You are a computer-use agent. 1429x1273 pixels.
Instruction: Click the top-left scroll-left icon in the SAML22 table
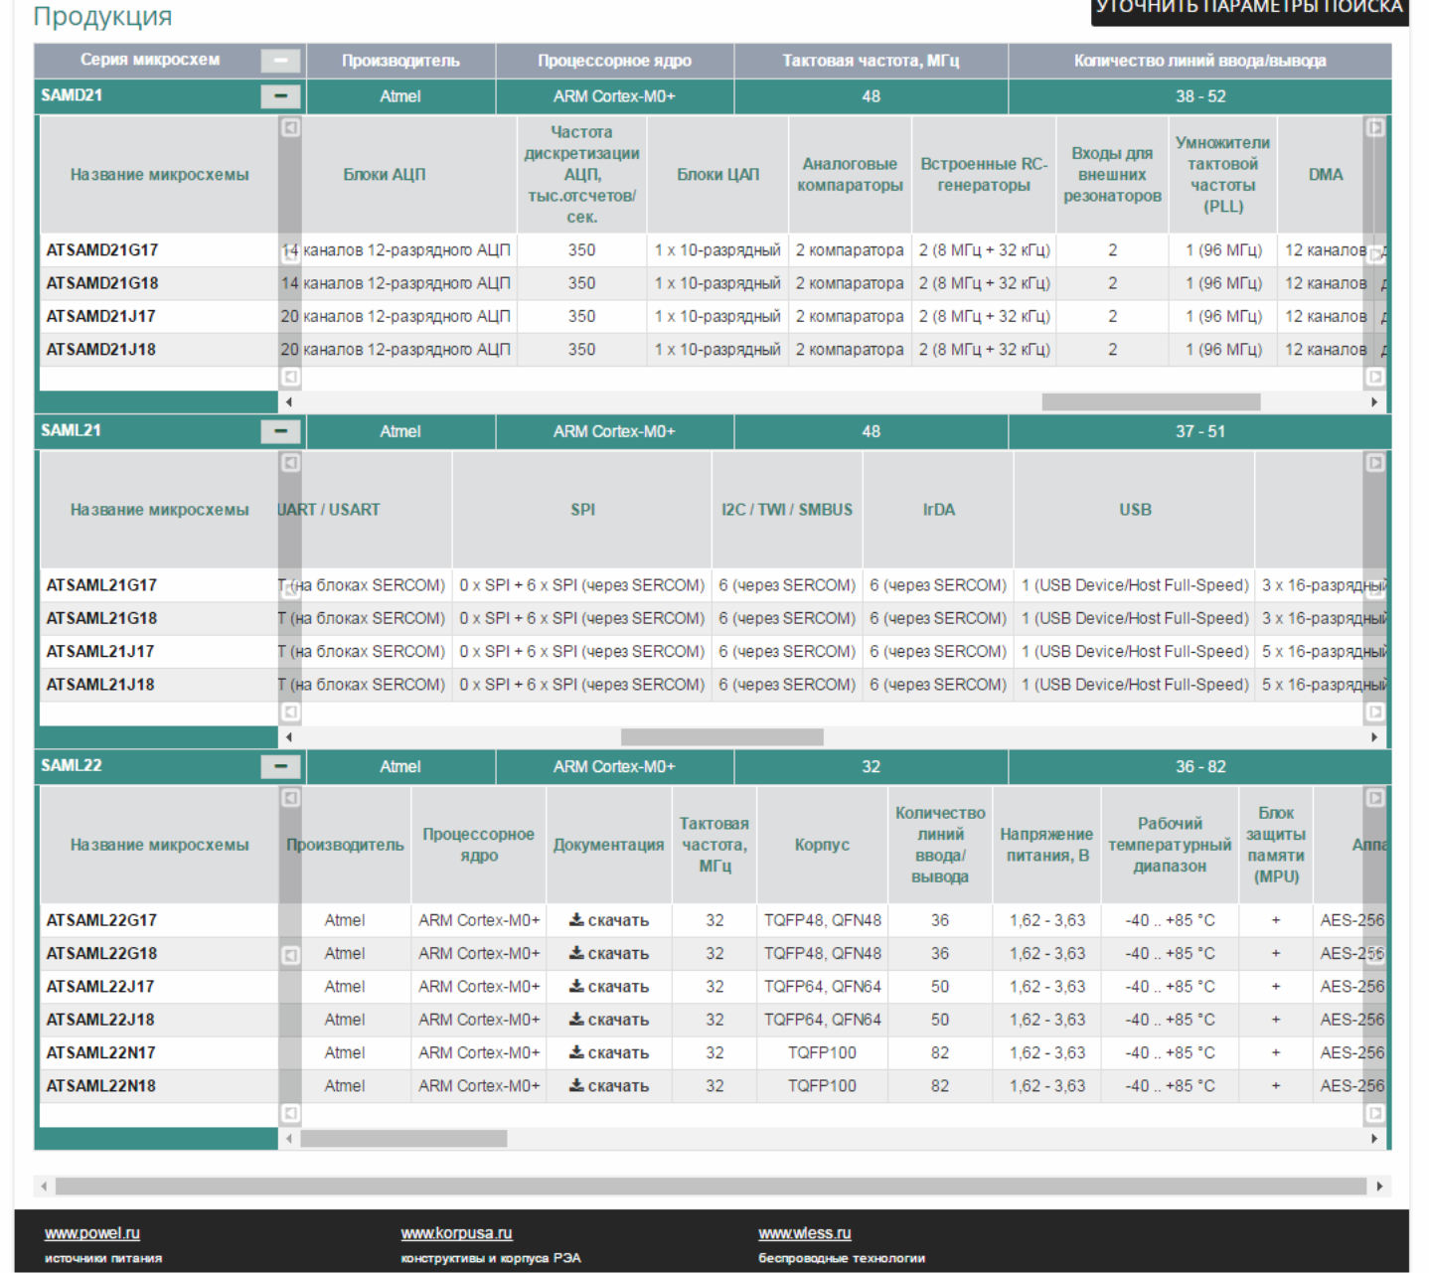[290, 797]
